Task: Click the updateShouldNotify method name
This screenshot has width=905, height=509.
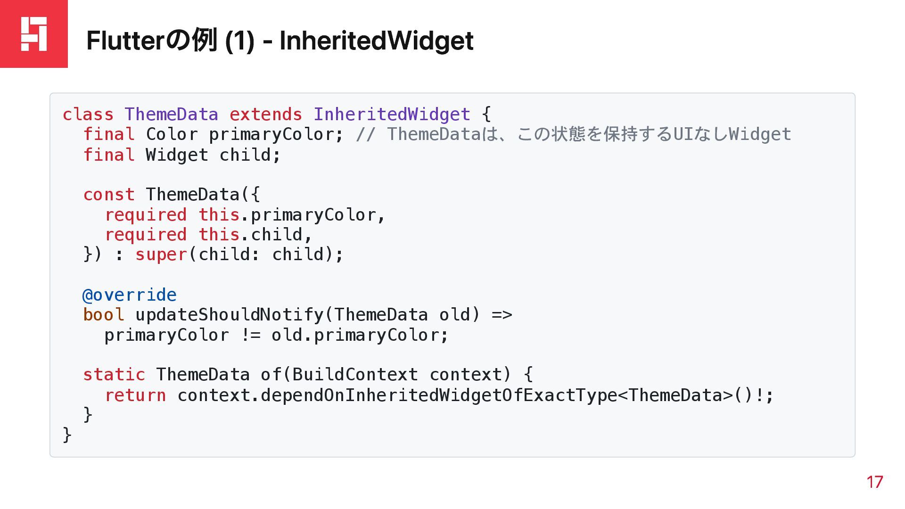Action: pos(230,315)
